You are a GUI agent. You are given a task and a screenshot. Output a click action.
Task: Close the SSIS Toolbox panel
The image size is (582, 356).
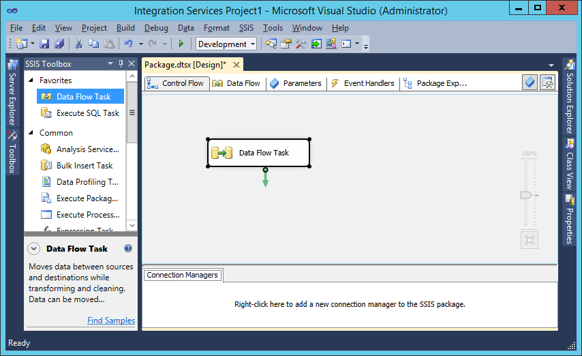tap(132, 63)
